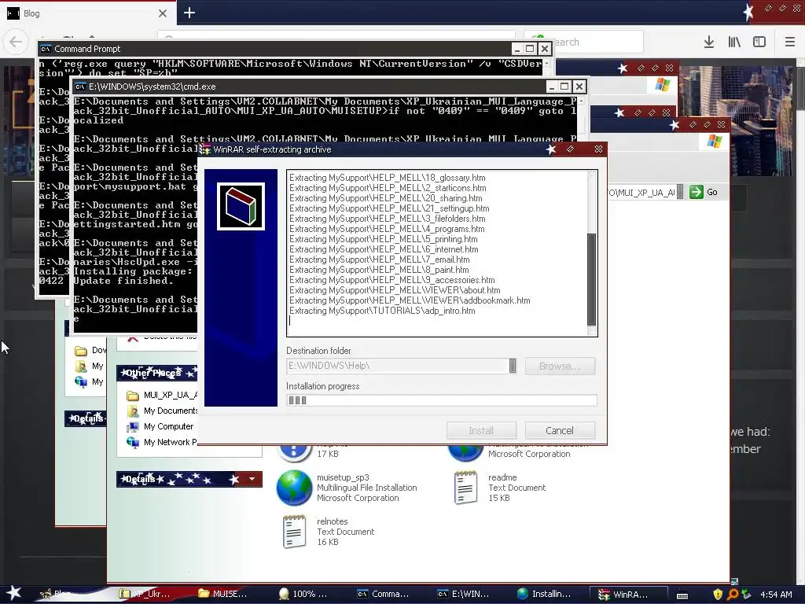
Task: Click the Firefox downloads arrow icon
Action: (709, 42)
